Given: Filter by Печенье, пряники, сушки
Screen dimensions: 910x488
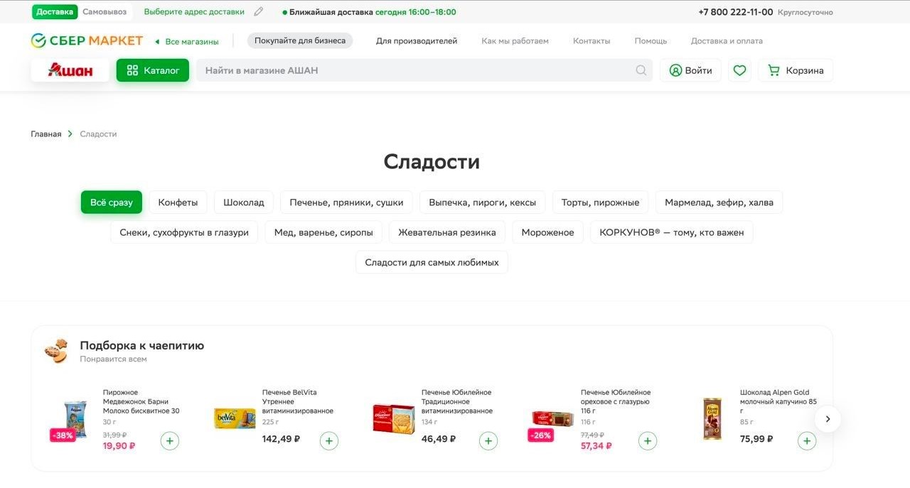Looking at the screenshot, I should point(346,202).
